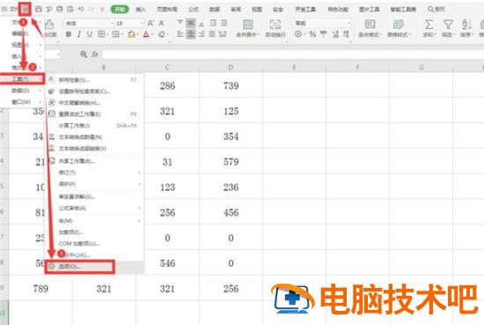This screenshot has height=325, width=484.
Task: Toggle Top Align icon
Action: (x=180, y=23)
